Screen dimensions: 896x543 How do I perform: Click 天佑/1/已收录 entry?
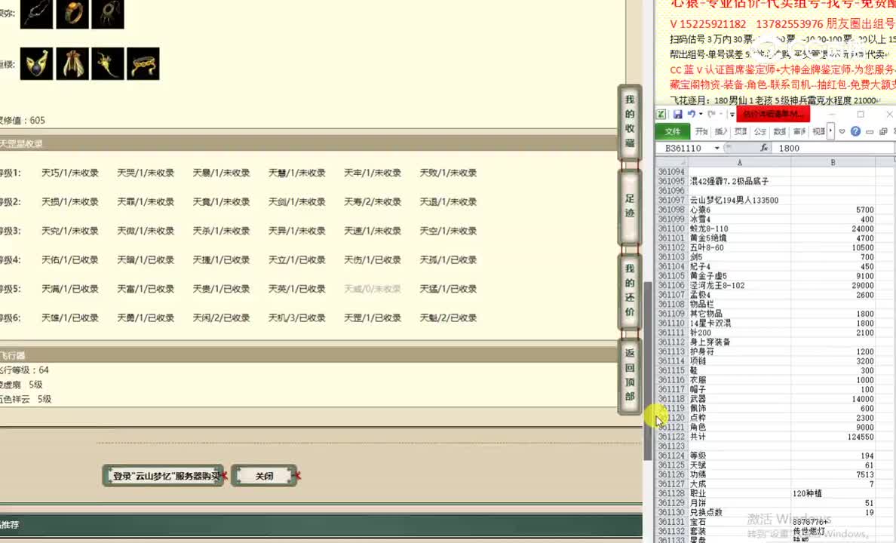(69, 259)
